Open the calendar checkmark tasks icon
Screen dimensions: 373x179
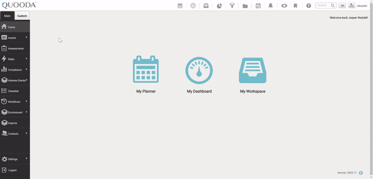point(258,6)
